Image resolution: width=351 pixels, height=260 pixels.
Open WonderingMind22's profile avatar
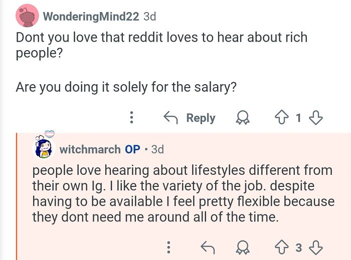(27, 16)
